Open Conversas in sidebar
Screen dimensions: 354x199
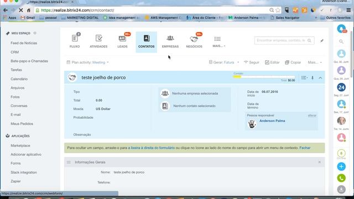[x=19, y=106]
